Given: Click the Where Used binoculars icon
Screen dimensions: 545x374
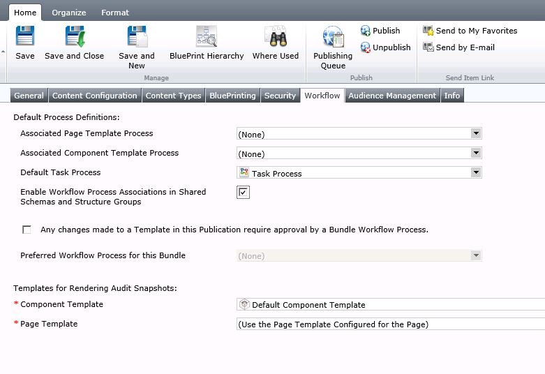Looking at the screenshot, I should [x=275, y=37].
